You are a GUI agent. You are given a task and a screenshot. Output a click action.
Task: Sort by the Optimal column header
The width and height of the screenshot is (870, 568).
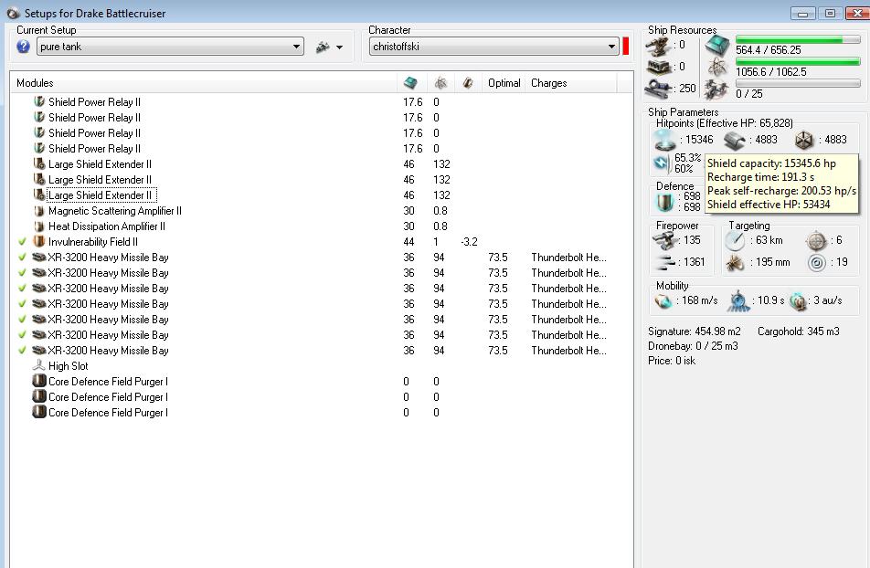click(504, 83)
